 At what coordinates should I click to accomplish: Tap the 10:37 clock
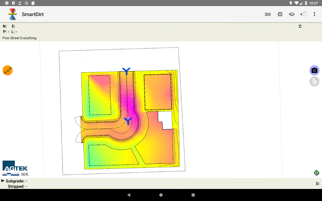[x=314, y=3]
